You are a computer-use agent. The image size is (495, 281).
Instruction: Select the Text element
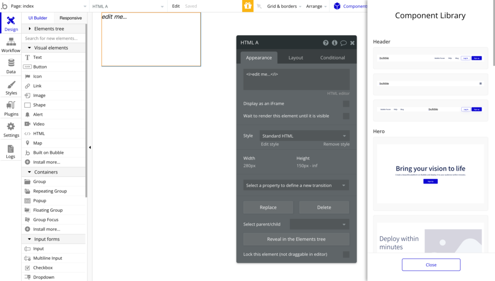pyautogui.click(x=54, y=57)
